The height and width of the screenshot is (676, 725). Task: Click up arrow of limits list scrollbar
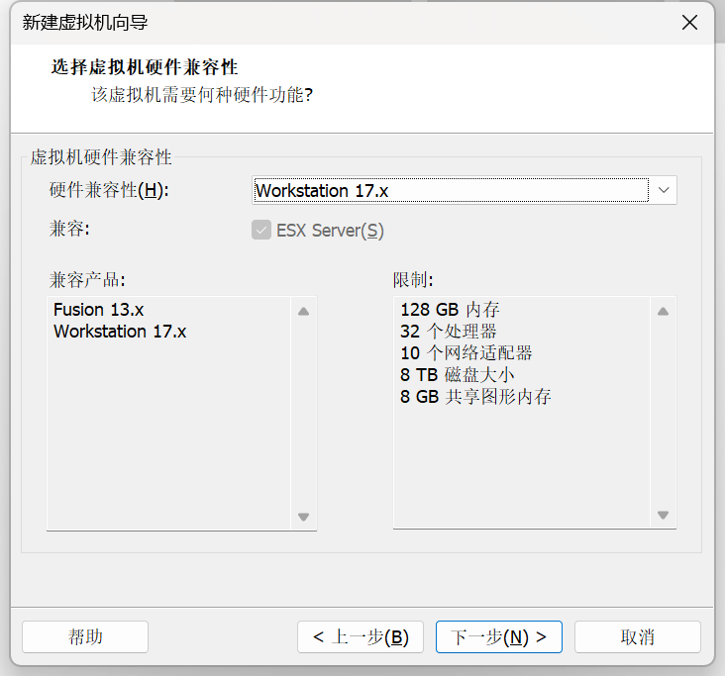coord(663,312)
